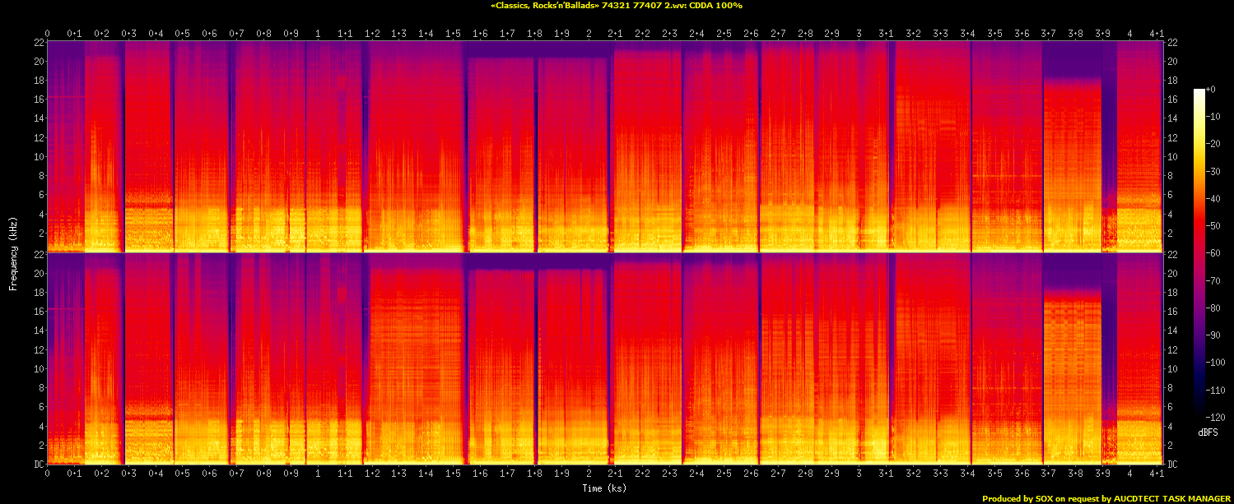Click the '22' label at the top-right frequency axis

[1172, 42]
